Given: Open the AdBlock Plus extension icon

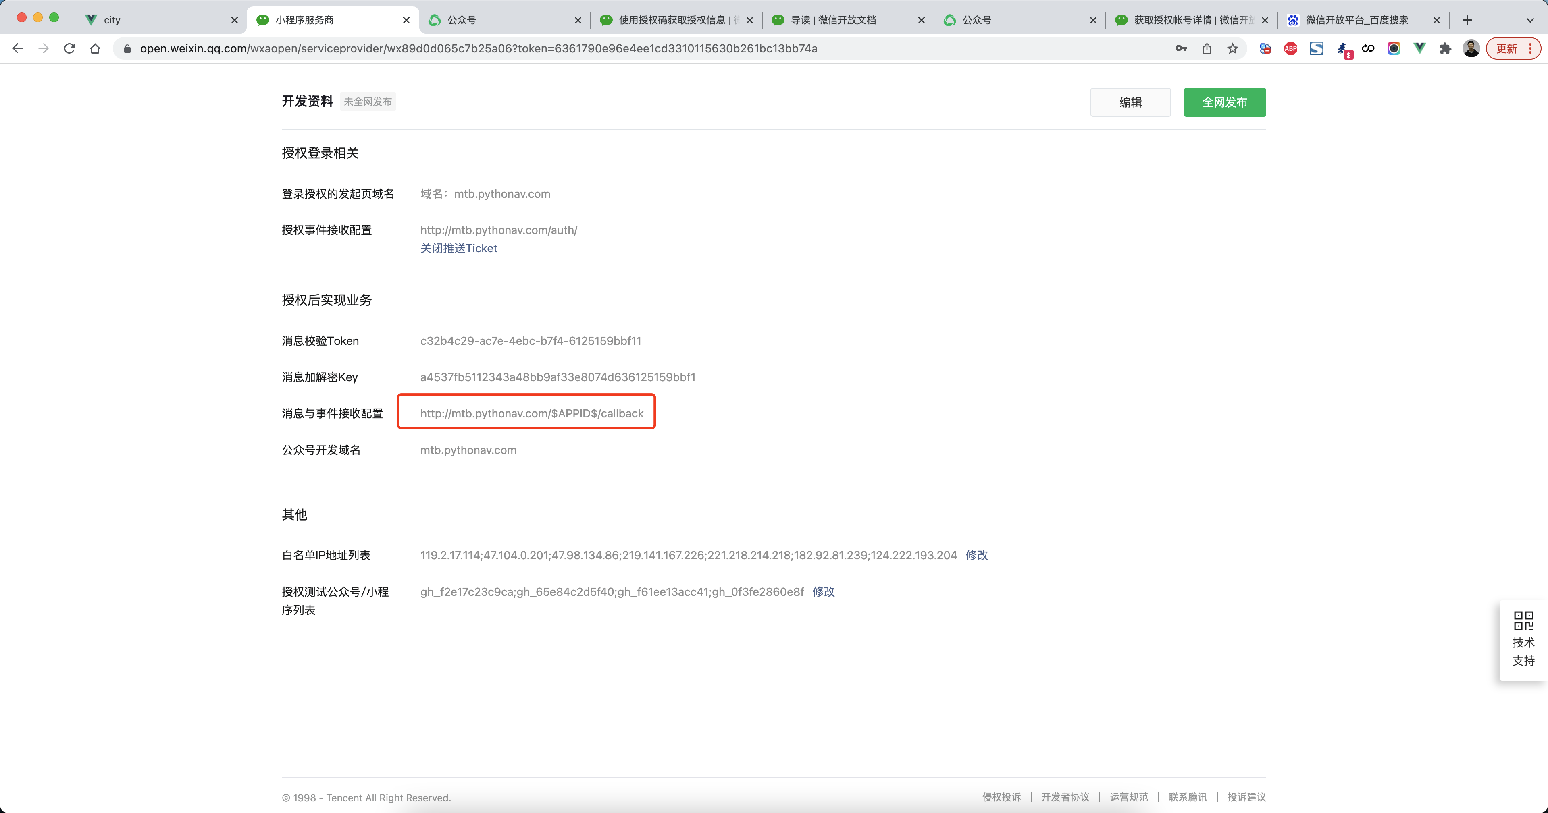Looking at the screenshot, I should pos(1290,49).
